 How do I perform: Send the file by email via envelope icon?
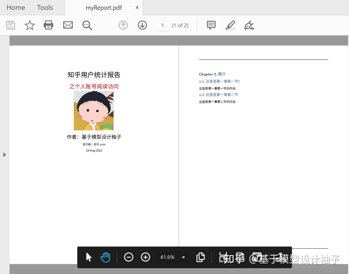click(x=68, y=25)
